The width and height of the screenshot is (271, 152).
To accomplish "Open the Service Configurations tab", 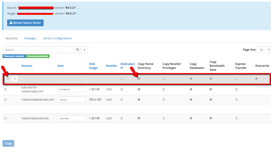I will click(57, 38).
